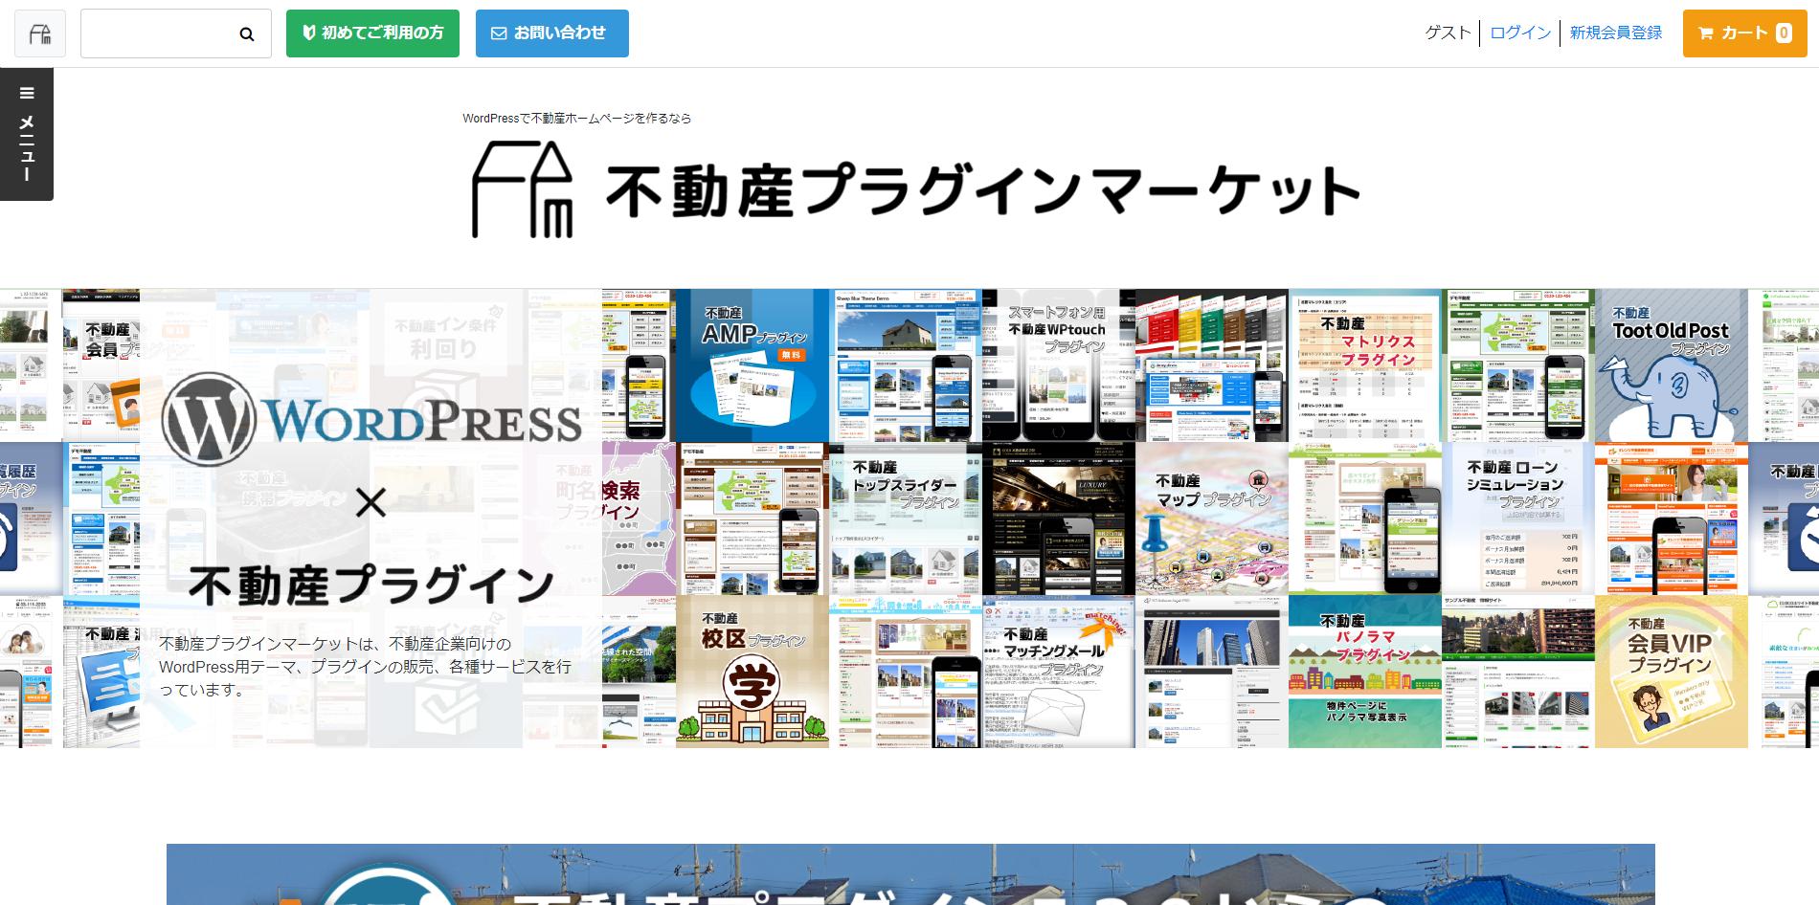Open the 不動産 会員VIPプラグイン thumbnail
Screen dimensions: 1819x905
pos(1672,672)
